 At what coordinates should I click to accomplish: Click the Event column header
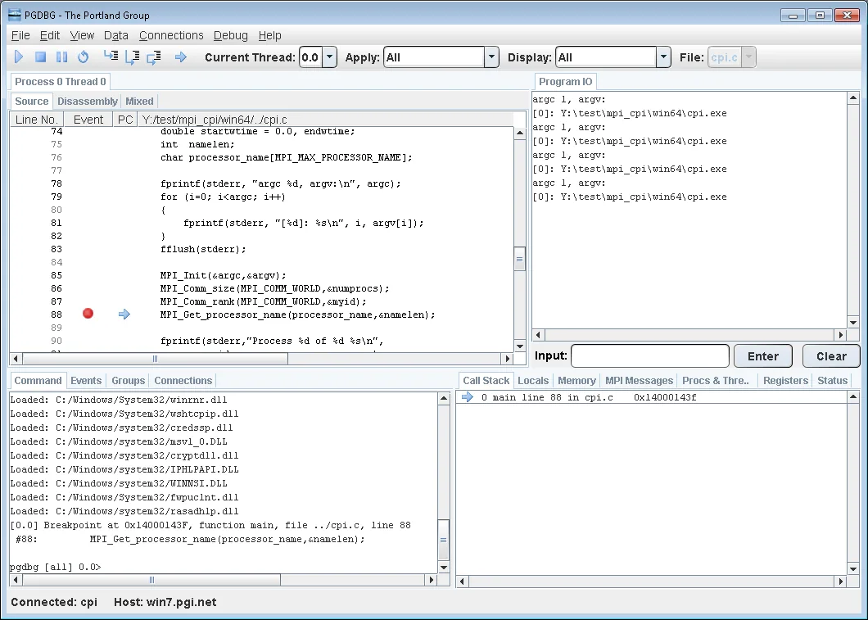click(88, 120)
